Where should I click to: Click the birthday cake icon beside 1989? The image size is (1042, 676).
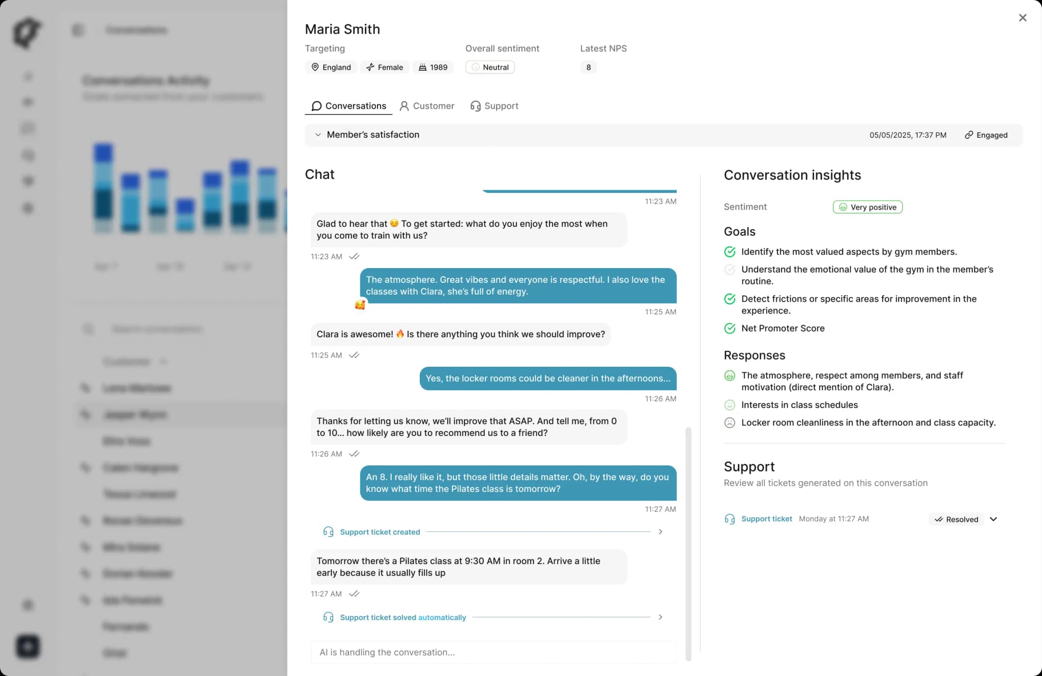(x=422, y=67)
